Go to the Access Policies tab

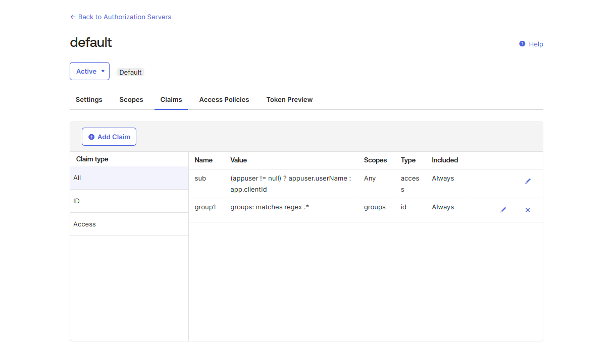click(x=224, y=99)
